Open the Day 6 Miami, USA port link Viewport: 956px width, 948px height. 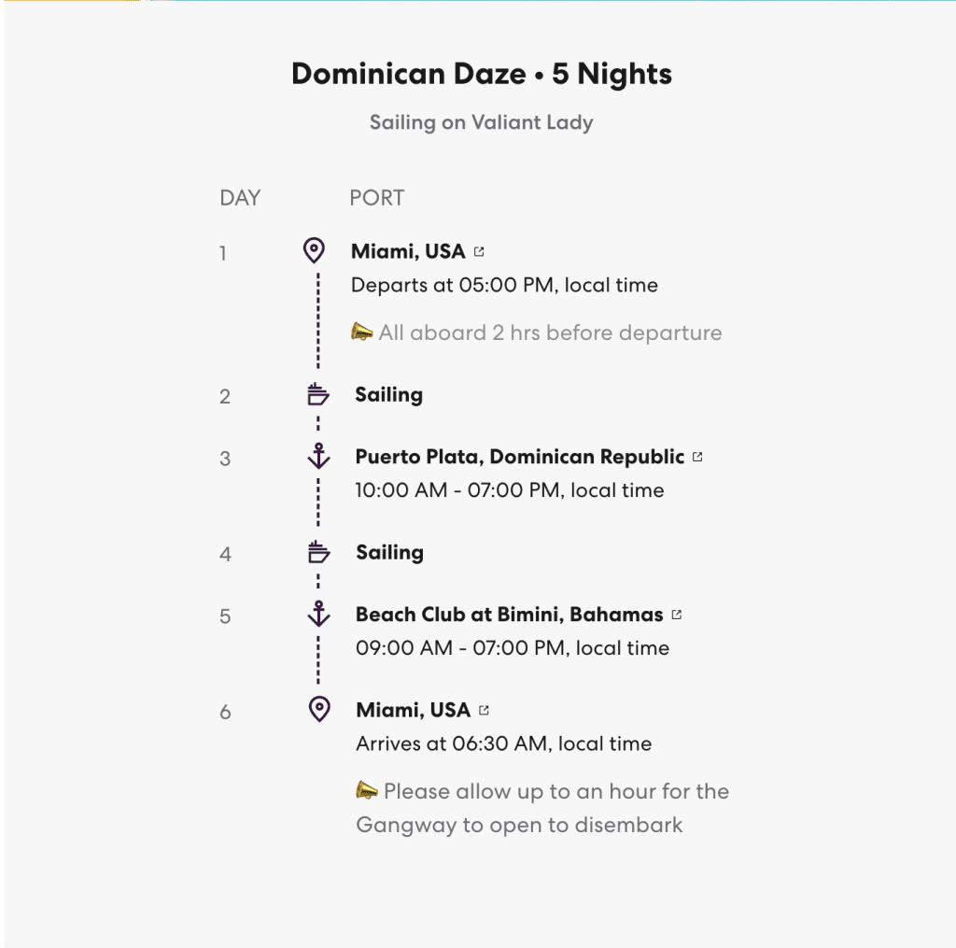[x=413, y=710]
